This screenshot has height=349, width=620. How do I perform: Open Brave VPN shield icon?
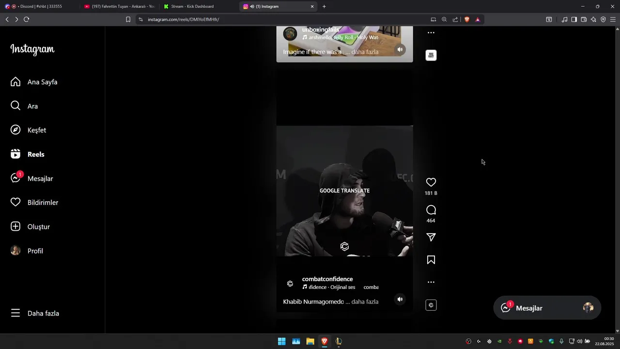pos(603,19)
